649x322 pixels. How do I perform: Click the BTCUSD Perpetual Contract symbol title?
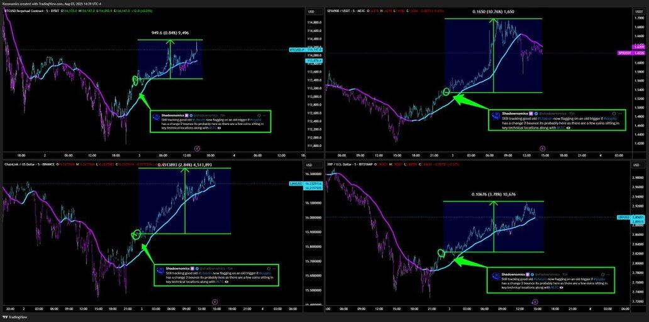26,11
